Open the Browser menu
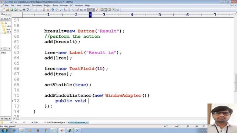Screen dimensions: 237x133 (x=64, y=6)
